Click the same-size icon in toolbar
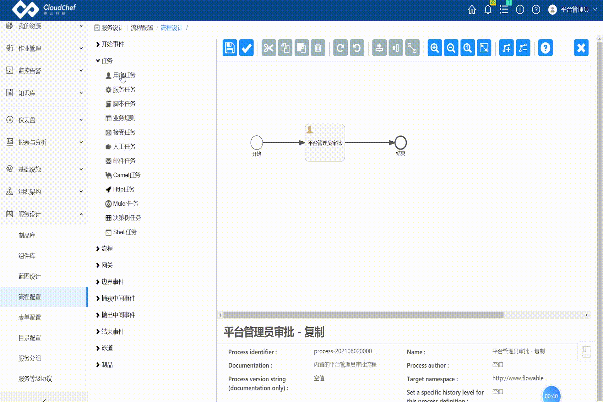This screenshot has height=402, width=603. 412,48
